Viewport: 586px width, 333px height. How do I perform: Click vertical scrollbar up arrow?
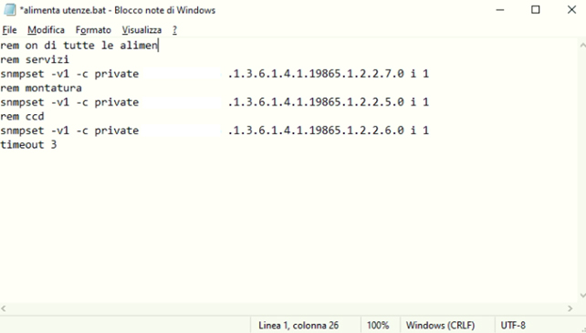click(x=582, y=46)
